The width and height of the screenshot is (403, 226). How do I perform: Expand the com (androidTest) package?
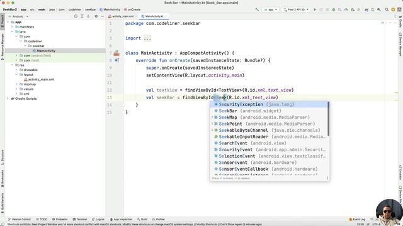pyautogui.click(x=16, y=56)
